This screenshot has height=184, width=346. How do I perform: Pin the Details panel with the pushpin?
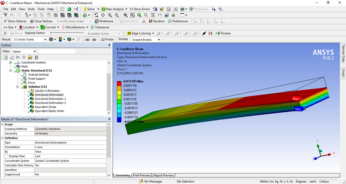coord(109,119)
